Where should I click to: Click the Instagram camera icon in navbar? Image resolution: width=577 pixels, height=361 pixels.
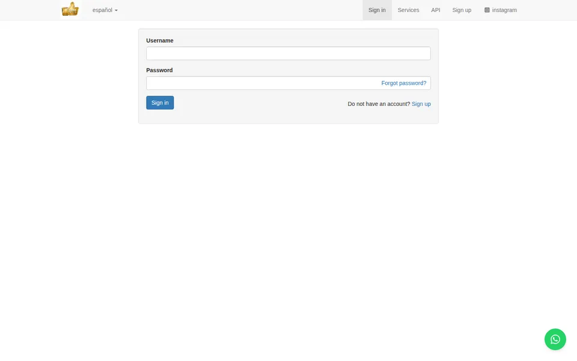(x=487, y=10)
